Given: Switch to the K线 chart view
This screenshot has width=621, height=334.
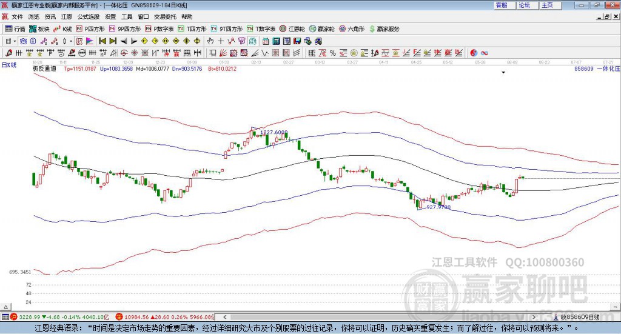Looking at the screenshot, I should point(62,29).
